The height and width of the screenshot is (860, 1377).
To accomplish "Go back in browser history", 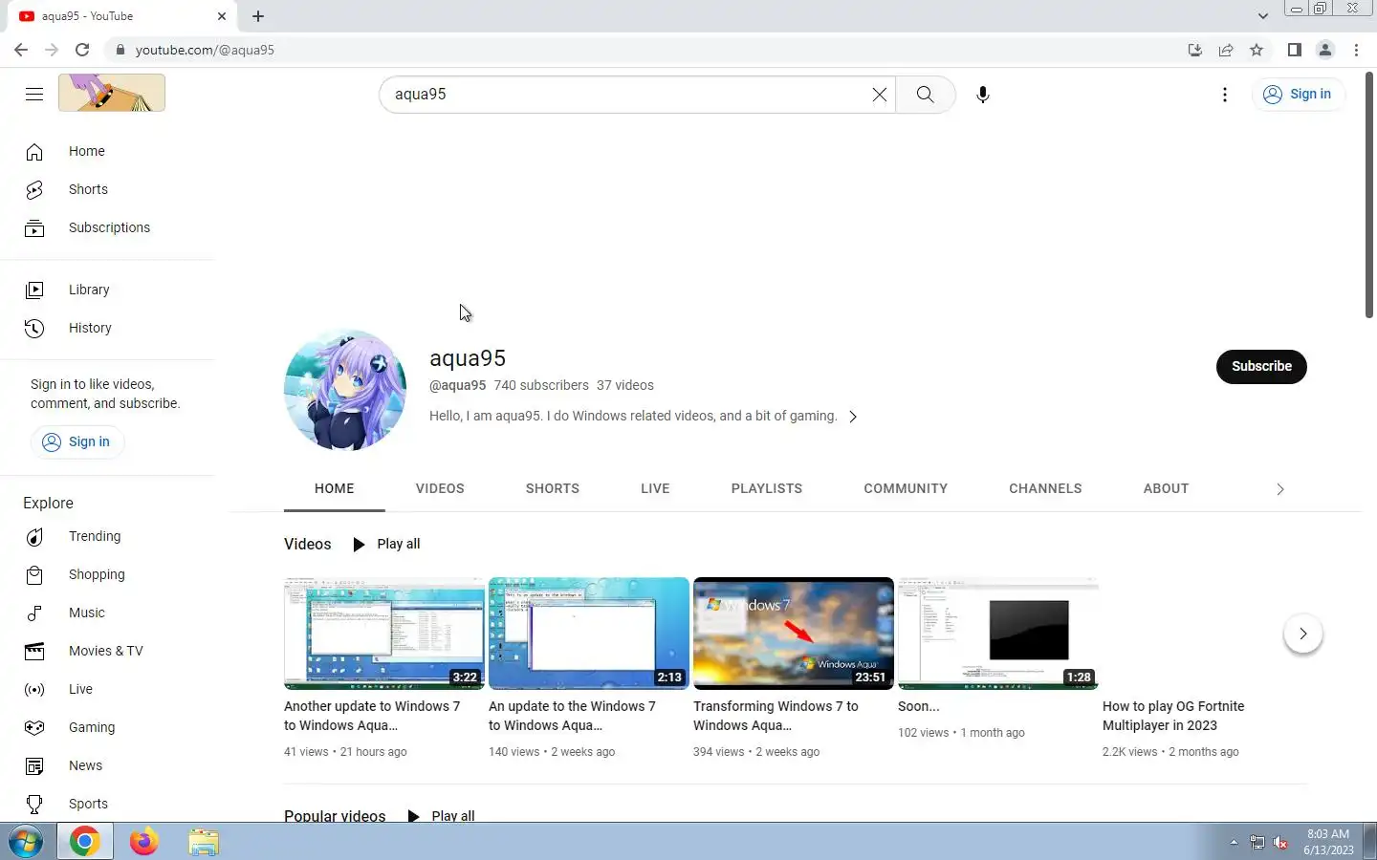I will (x=21, y=50).
